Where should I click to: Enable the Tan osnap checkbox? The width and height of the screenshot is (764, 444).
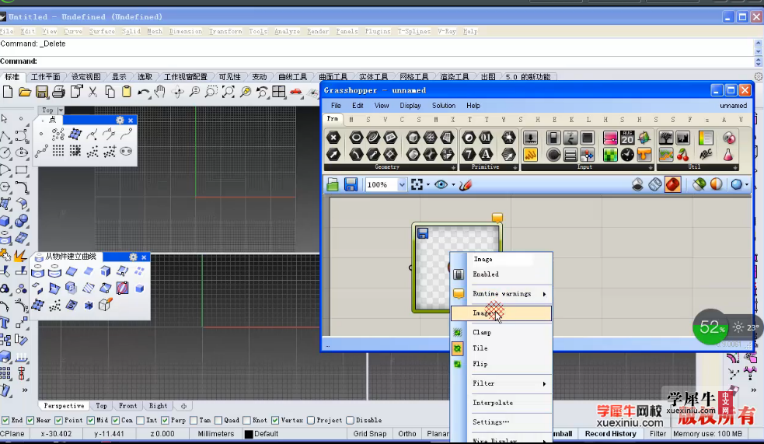coord(194,420)
